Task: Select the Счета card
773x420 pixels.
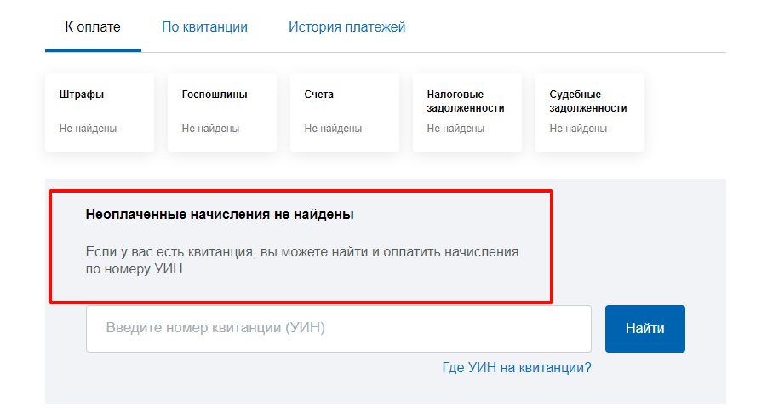Action: (x=345, y=112)
